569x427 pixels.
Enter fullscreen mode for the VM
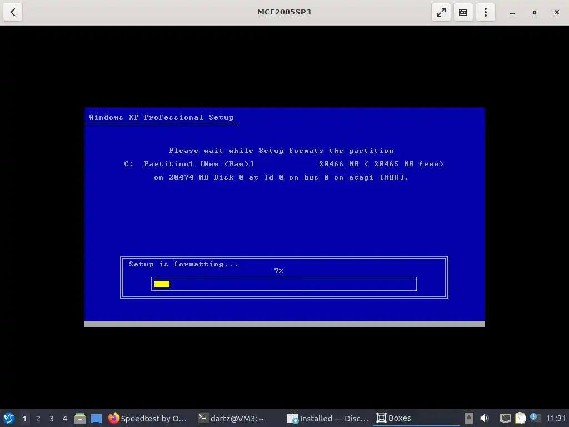pyautogui.click(x=441, y=12)
